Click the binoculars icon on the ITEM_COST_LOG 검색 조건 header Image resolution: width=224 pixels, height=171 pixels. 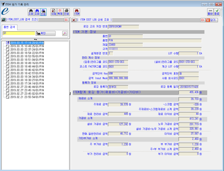coord(3,19)
